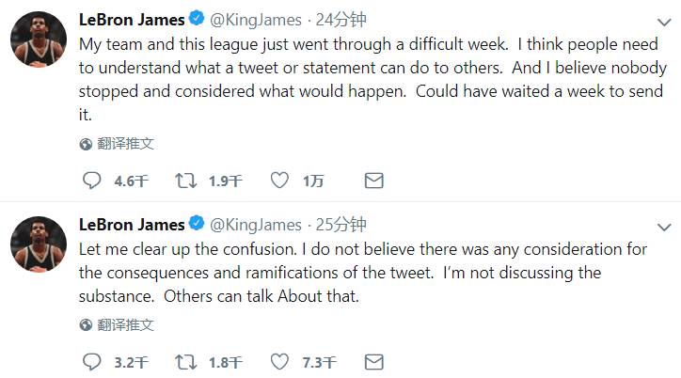Reply to the first tweet
Image resolution: width=681 pixels, height=378 pixels.
(91, 181)
